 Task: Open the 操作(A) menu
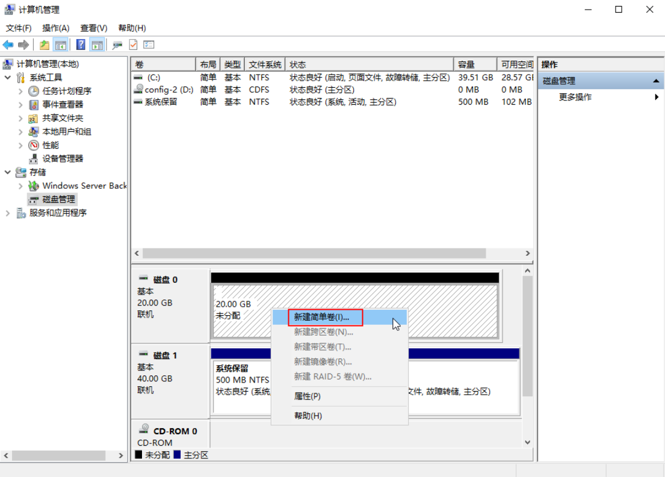pyautogui.click(x=55, y=28)
